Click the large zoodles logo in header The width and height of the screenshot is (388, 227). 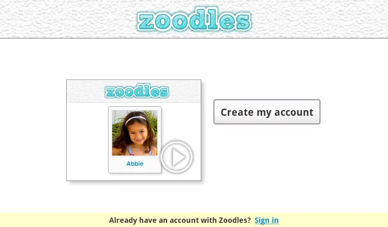click(x=194, y=20)
